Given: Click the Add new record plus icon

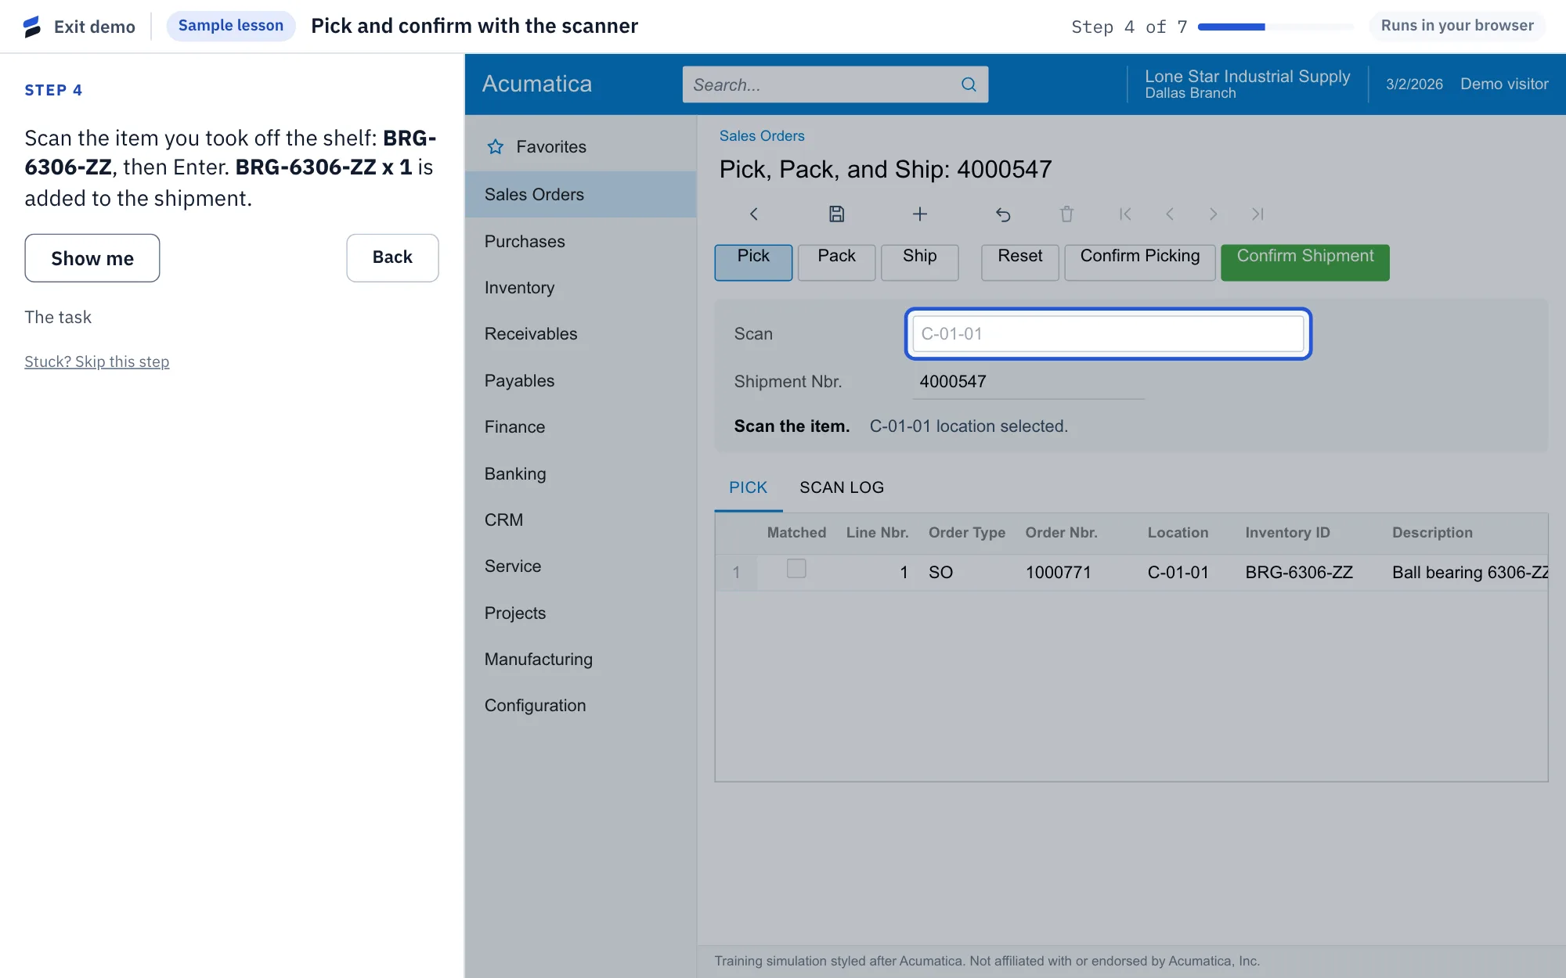Looking at the screenshot, I should 920,214.
